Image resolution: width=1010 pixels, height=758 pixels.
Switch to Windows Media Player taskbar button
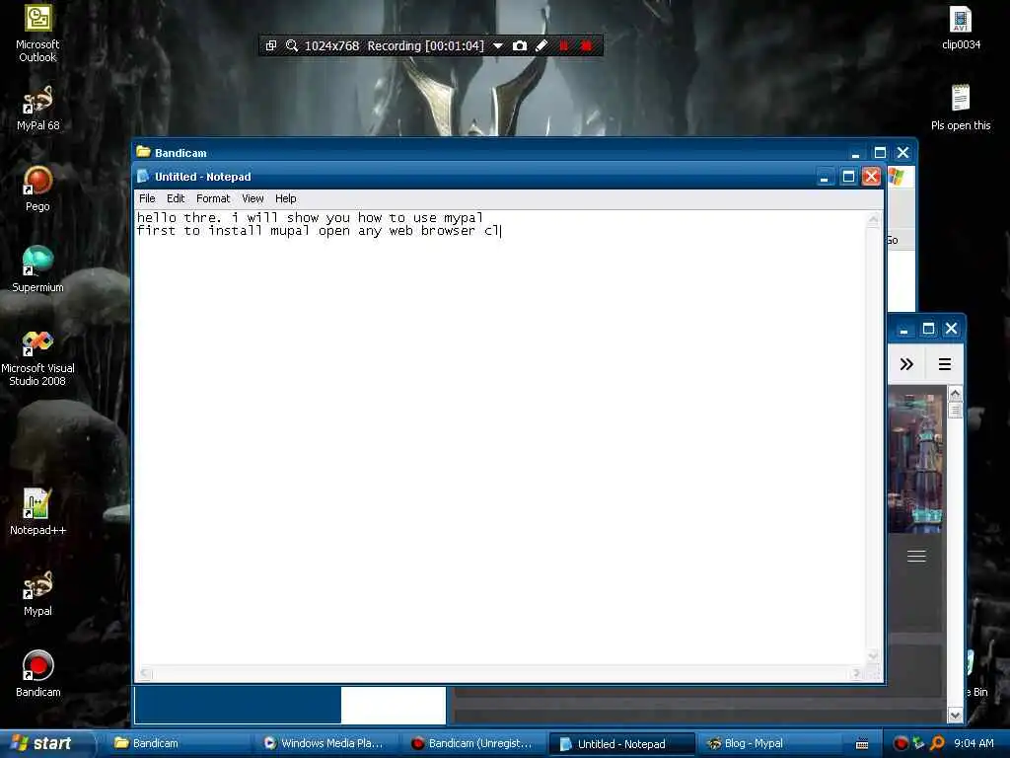click(325, 744)
